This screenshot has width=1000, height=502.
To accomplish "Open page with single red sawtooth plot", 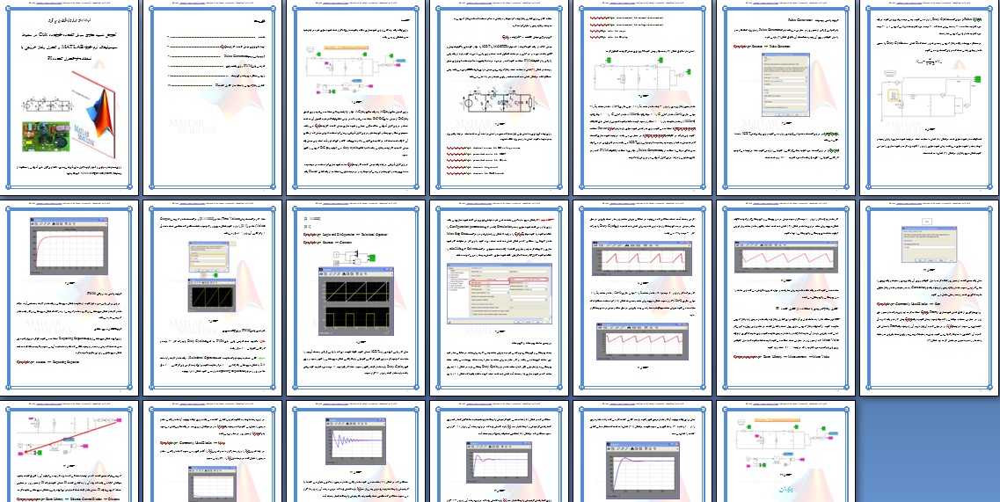I will point(787,299).
